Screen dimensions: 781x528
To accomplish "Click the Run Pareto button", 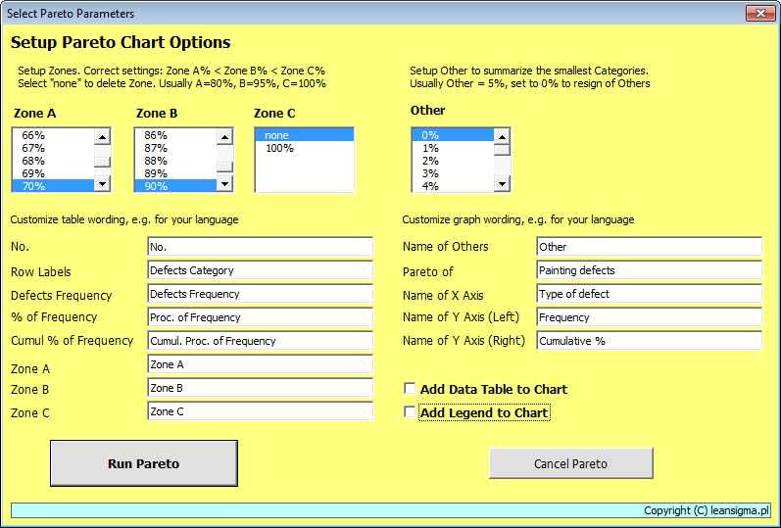I will point(143,463).
